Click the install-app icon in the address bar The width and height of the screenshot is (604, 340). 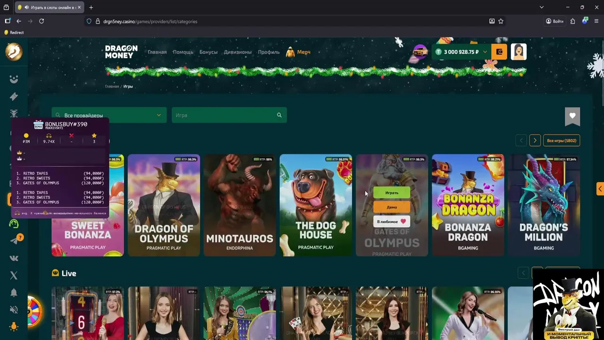(492, 21)
